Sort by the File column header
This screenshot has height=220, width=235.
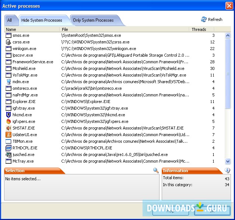[124, 29]
